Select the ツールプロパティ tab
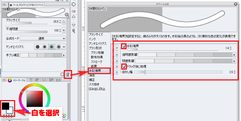241x121 pixels. click(x=25, y=5)
